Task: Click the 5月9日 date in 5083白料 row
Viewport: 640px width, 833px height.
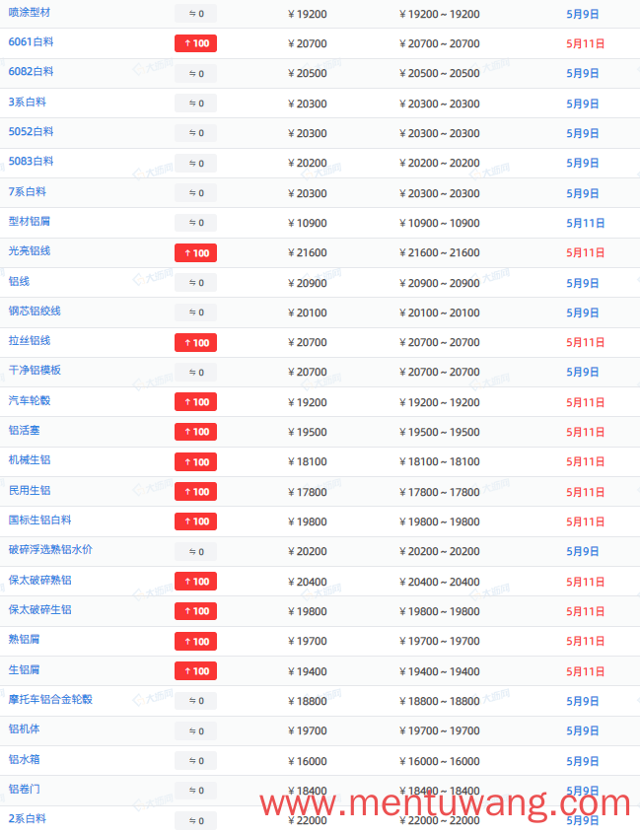Action: point(583,163)
